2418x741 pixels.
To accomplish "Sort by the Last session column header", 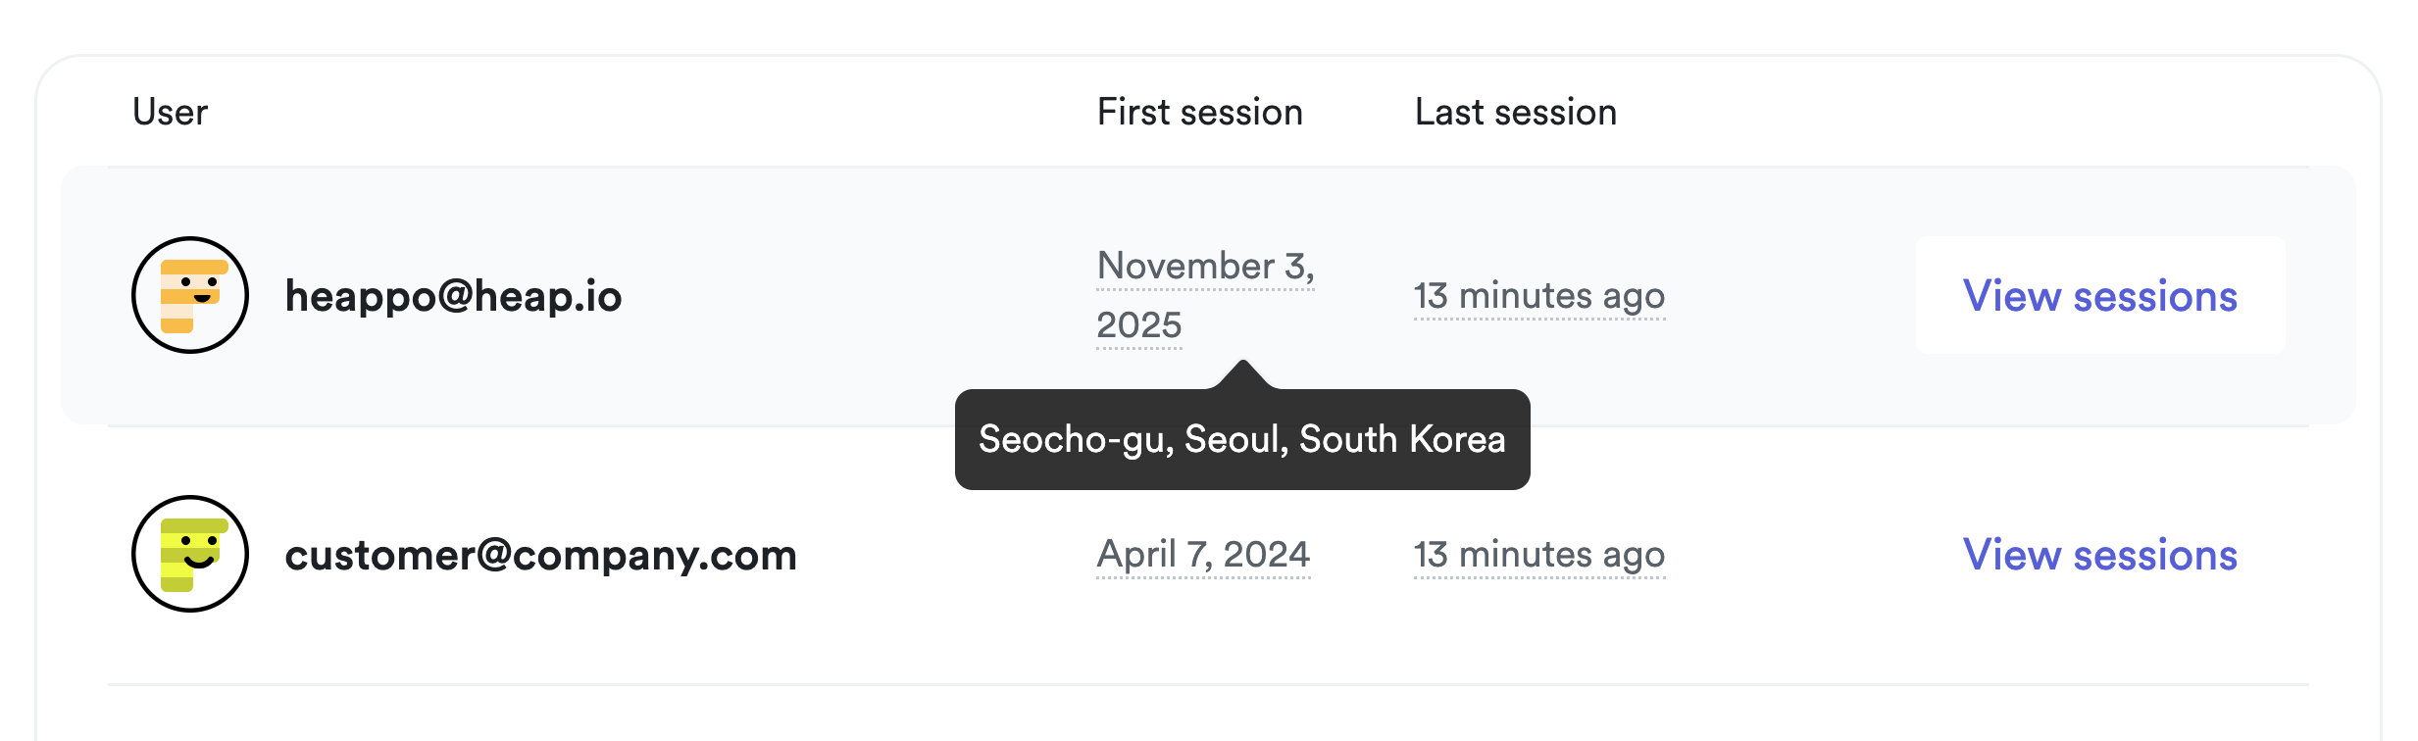I will coord(1515,112).
